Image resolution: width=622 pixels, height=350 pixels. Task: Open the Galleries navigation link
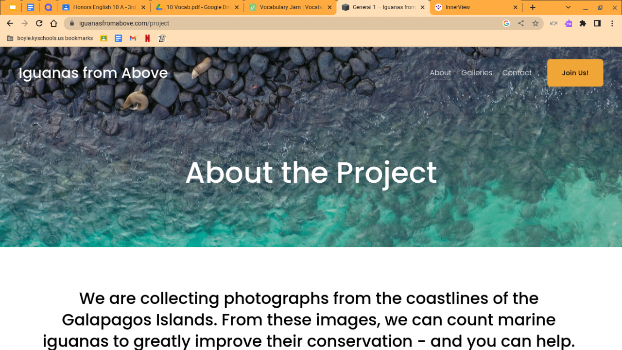point(477,73)
